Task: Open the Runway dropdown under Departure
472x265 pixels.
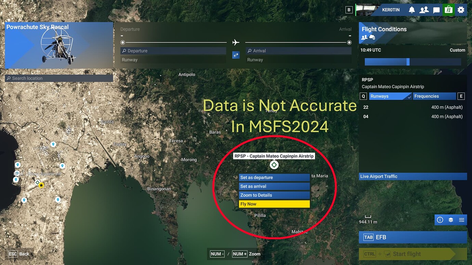Action: [173, 59]
